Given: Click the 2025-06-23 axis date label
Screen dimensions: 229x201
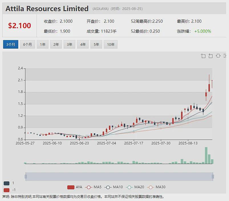Looking at the screenshot, I should click(79, 143).
